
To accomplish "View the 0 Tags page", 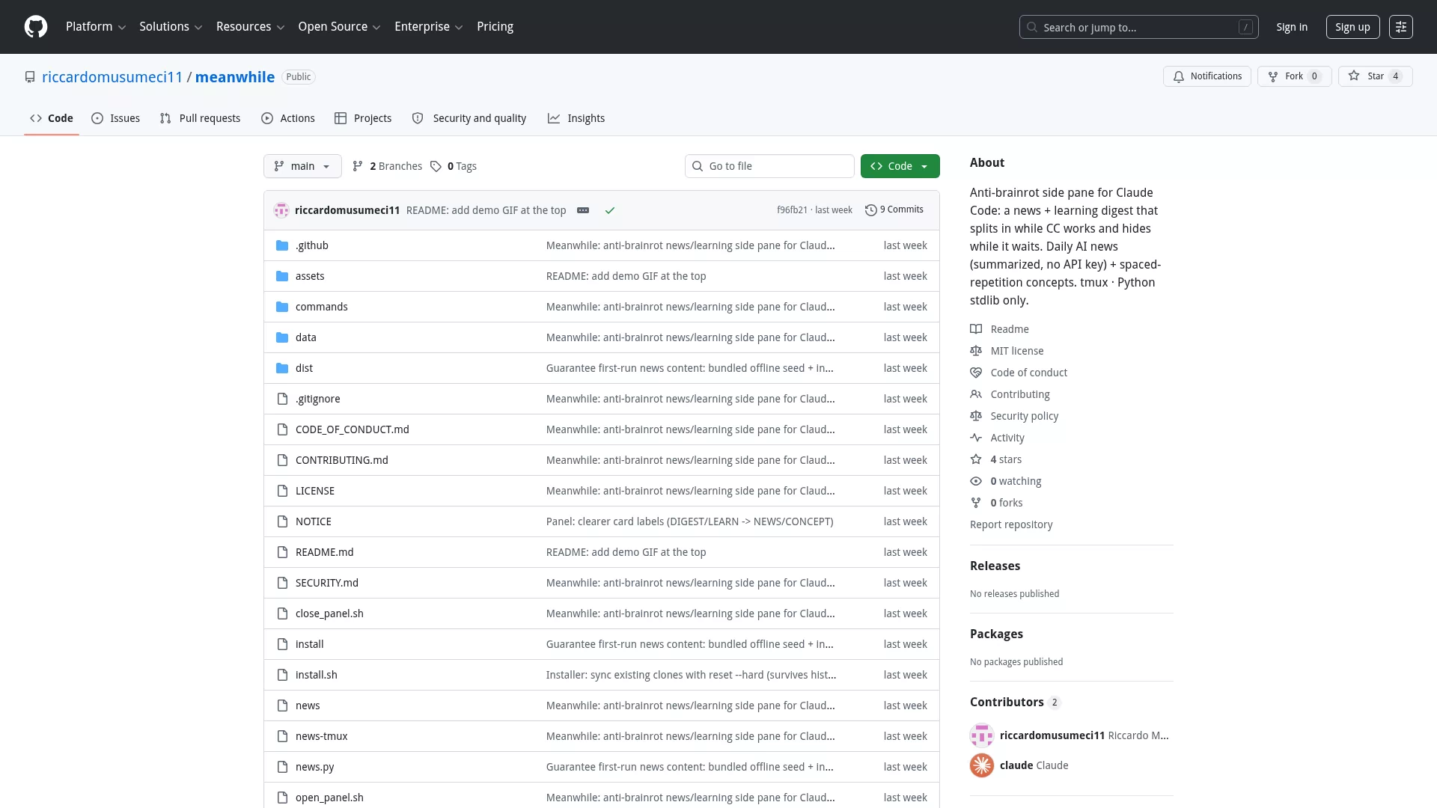I will click(x=454, y=166).
